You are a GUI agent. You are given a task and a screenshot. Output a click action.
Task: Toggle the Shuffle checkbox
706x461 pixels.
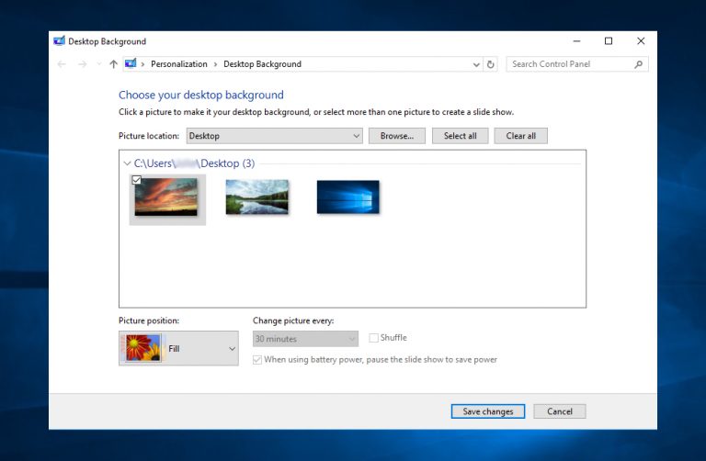(x=374, y=338)
